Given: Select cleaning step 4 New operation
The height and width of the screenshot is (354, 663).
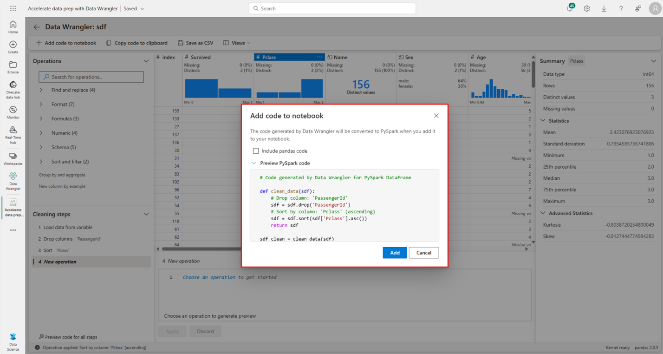Looking at the screenshot, I should [91, 262].
